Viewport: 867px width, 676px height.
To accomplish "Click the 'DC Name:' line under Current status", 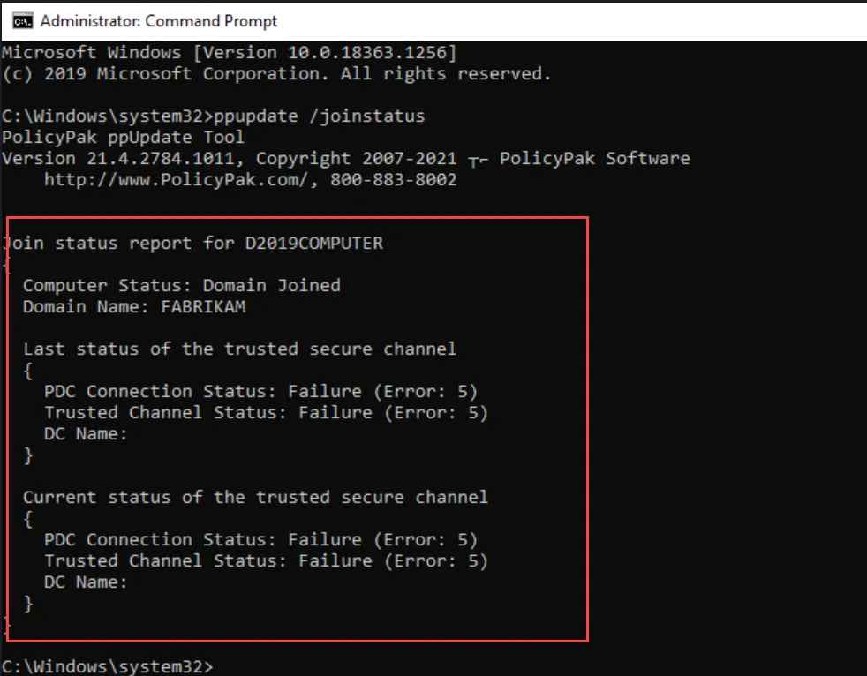I will click(86, 582).
